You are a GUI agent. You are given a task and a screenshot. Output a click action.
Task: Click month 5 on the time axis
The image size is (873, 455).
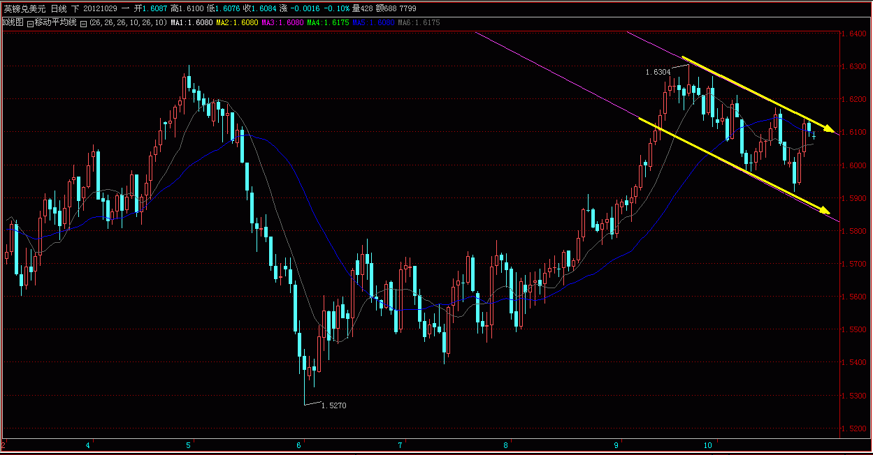coord(189,445)
